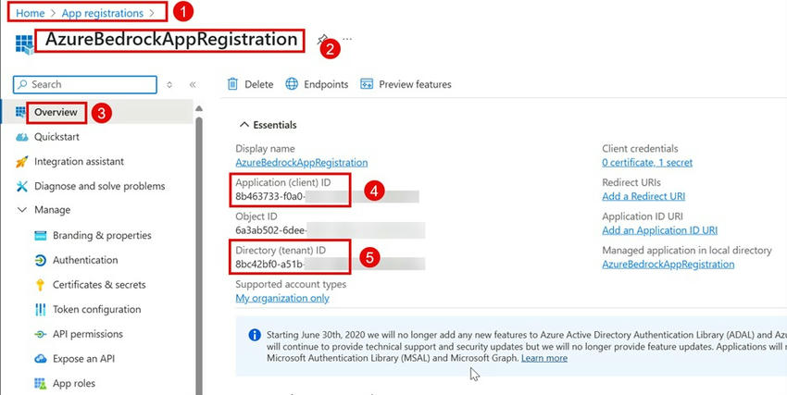Viewport: 787px width, 395px height.
Task: Click the Supported account types label
Action: coord(291,284)
